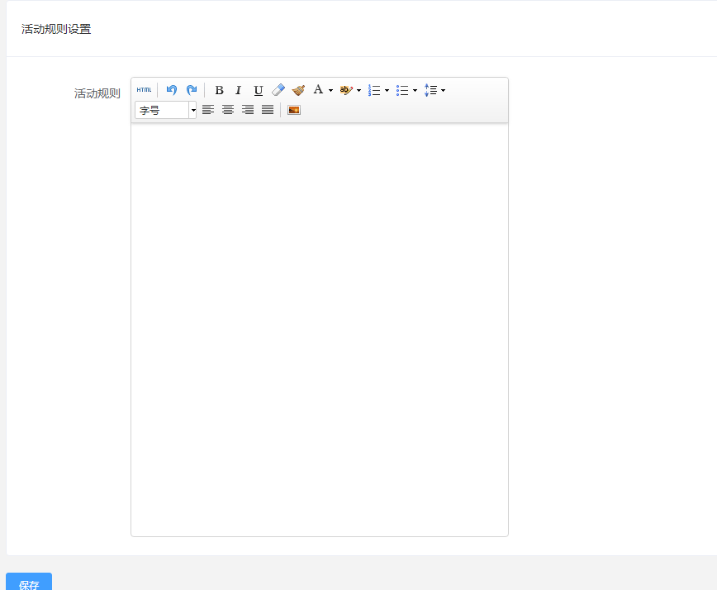Toggle italic formatting
The width and height of the screenshot is (717, 590).
238,90
